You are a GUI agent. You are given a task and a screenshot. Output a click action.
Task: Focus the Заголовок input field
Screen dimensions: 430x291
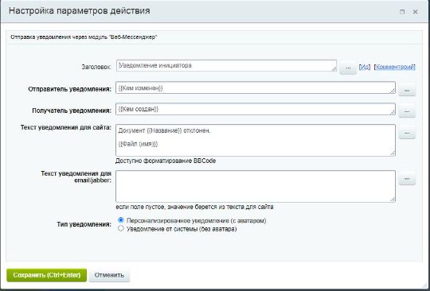[226, 66]
